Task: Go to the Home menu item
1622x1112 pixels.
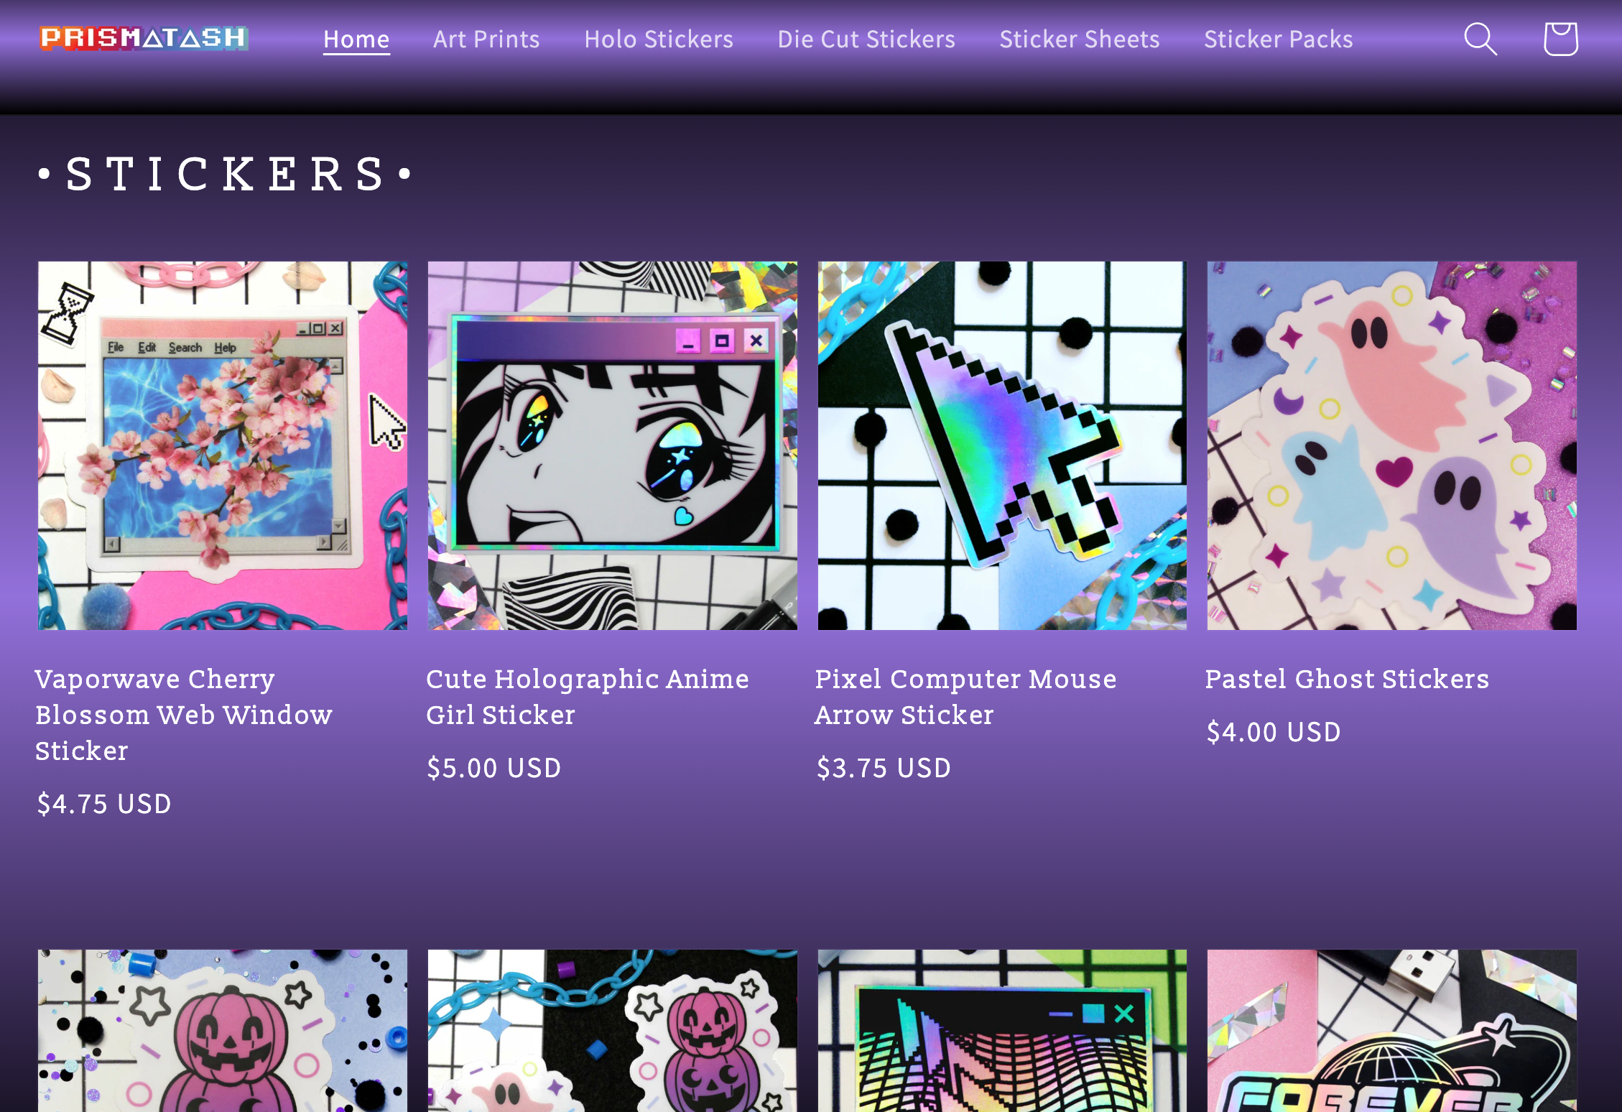Action: point(356,40)
